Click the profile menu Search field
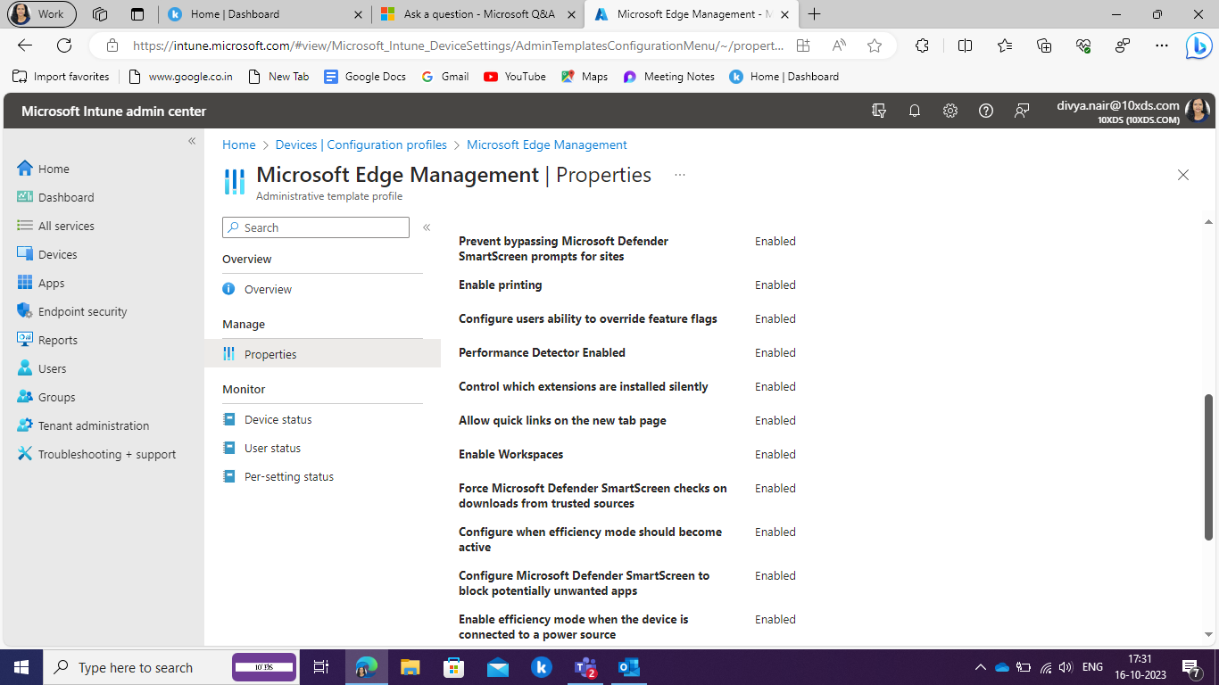This screenshot has height=685, width=1219. [x=316, y=227]
